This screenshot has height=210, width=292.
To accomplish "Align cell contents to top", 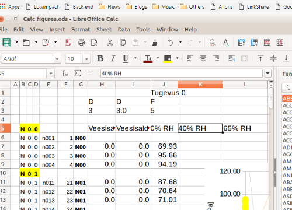I will pos(260,58).
